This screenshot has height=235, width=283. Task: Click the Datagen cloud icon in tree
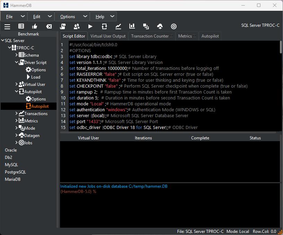pyautogui.click(x=22, y=135)
